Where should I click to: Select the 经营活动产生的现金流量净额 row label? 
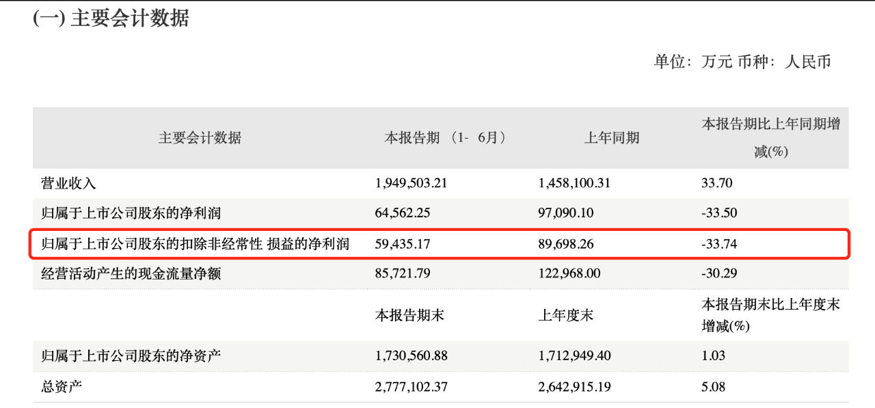(x=131, y=273)
